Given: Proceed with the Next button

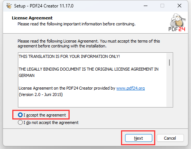Looking at the screenshot, I should 139,138.
